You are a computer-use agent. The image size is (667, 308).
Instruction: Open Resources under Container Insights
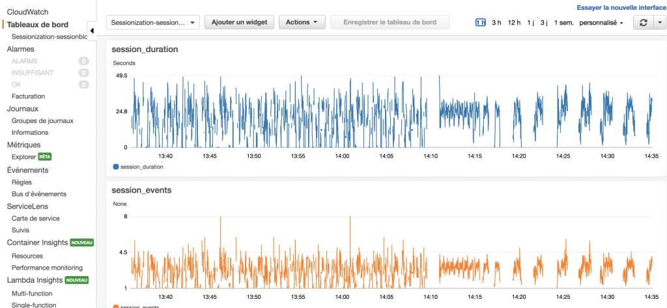coord(27,256)
